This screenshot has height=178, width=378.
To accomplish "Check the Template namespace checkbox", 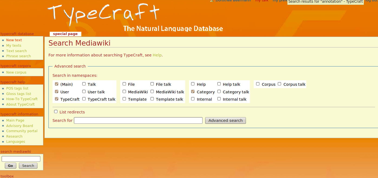I will 124,99.
